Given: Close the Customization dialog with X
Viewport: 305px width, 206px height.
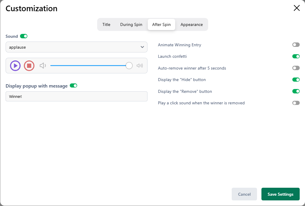Looking at the screenshot, I should click(296, 8).
